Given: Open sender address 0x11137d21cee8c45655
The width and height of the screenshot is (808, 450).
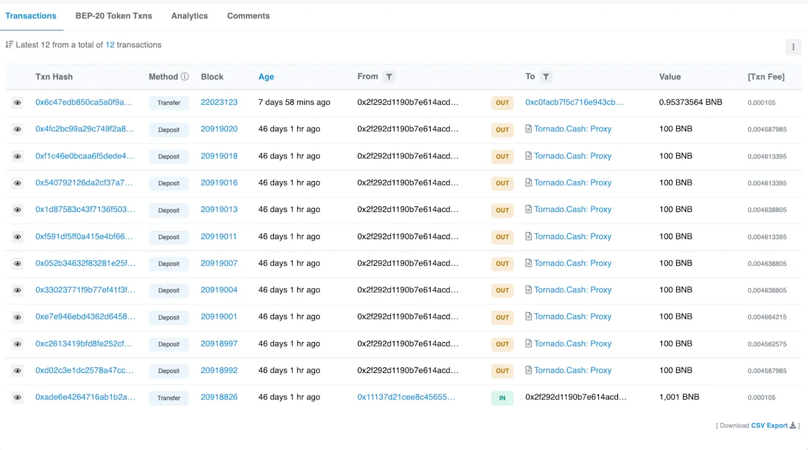Looking at the screenshot, I should tap(406, 397).
